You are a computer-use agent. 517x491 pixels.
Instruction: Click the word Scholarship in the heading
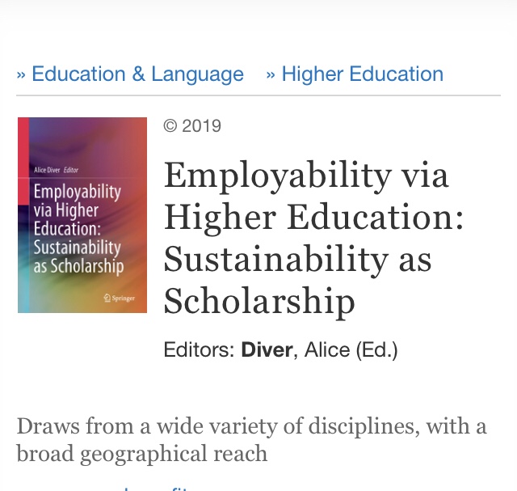(x=259, y=302)
